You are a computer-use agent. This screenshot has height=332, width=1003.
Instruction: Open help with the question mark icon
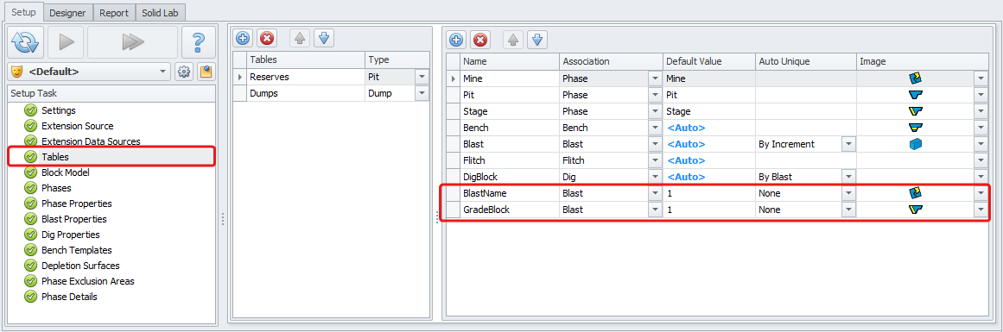(199, 42)
